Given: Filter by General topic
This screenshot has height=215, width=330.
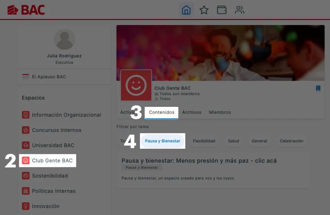Looking at the screenshot, I should (x=259, y=141).
